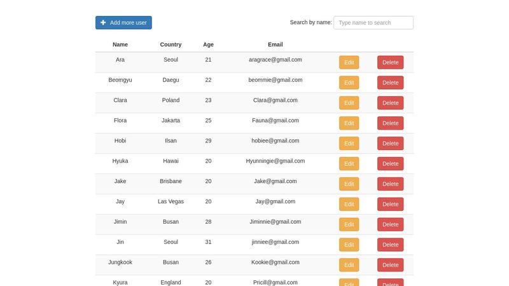This screenshot has height=286, width=509.
Task: Delete the Hyuka entry
Action: [390, 164]
